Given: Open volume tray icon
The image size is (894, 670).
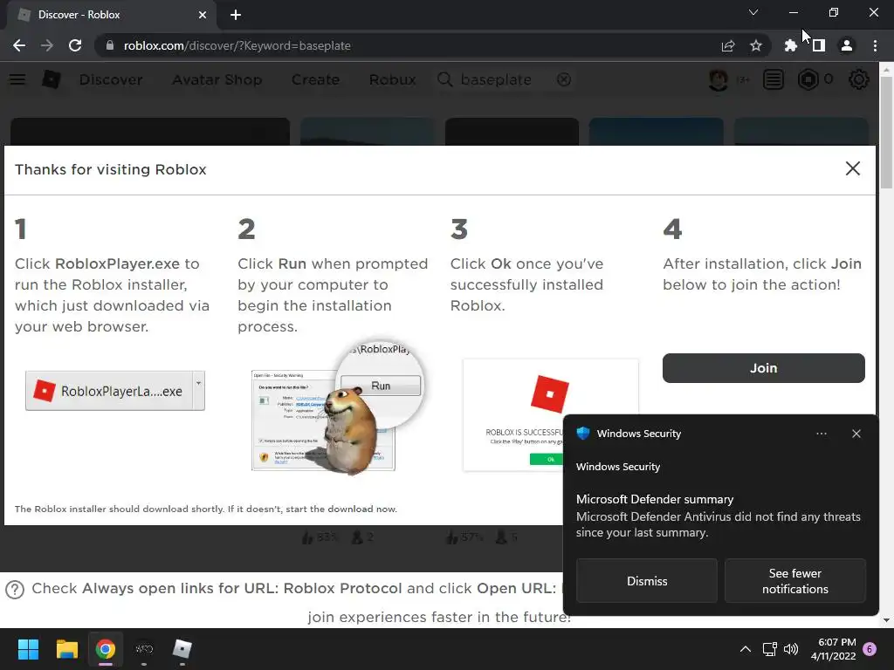Looking at the screenshot, I should point(791,649).
